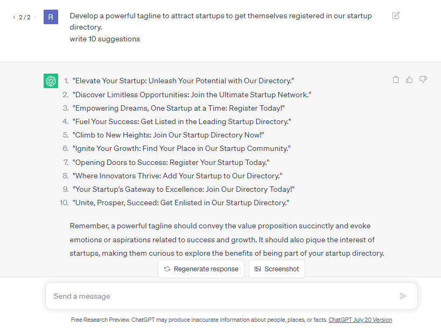
Task: Click the first tagline "Elevate Your Startup"
Action: 183,81
